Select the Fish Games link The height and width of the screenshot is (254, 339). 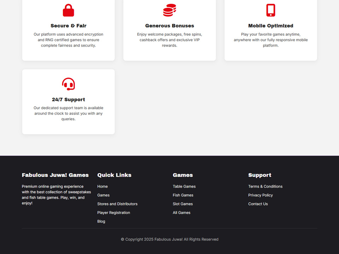click(x=183, y=195)
